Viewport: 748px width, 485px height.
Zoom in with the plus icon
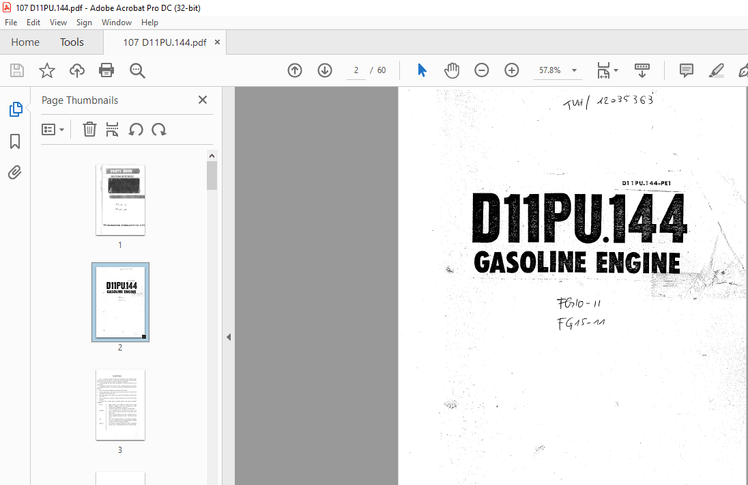point(511,70)
